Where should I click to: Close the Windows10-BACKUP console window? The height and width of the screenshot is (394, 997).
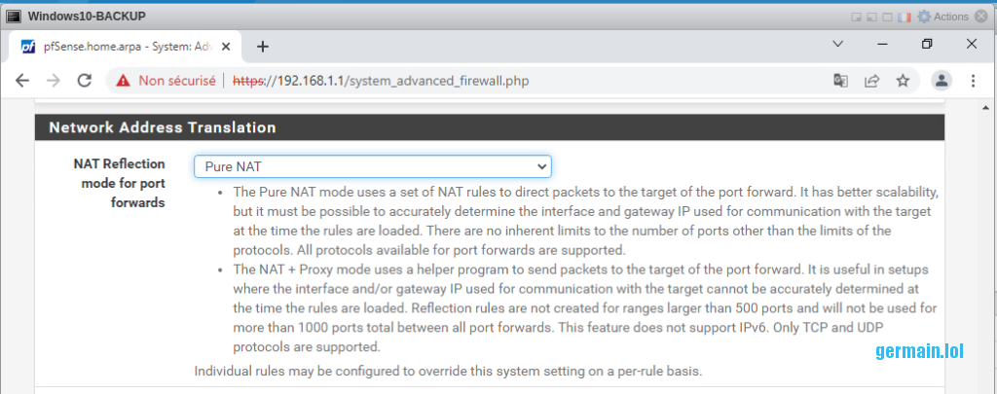[x=983, y=17]
